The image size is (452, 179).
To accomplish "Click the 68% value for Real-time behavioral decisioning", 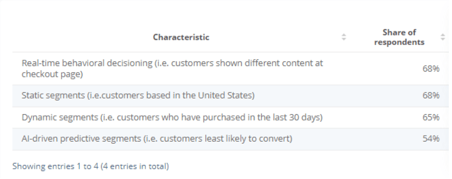I will pyautogui.click(x=432, y=69).
